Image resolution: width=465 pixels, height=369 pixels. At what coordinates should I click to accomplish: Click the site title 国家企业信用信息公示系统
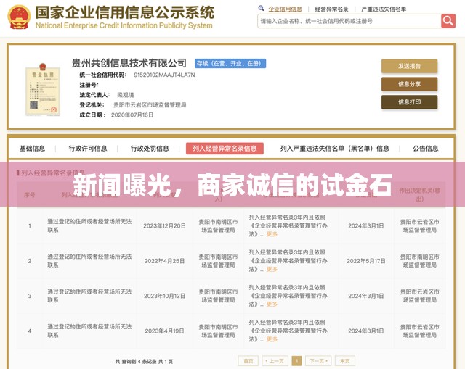tap(124, 12)
